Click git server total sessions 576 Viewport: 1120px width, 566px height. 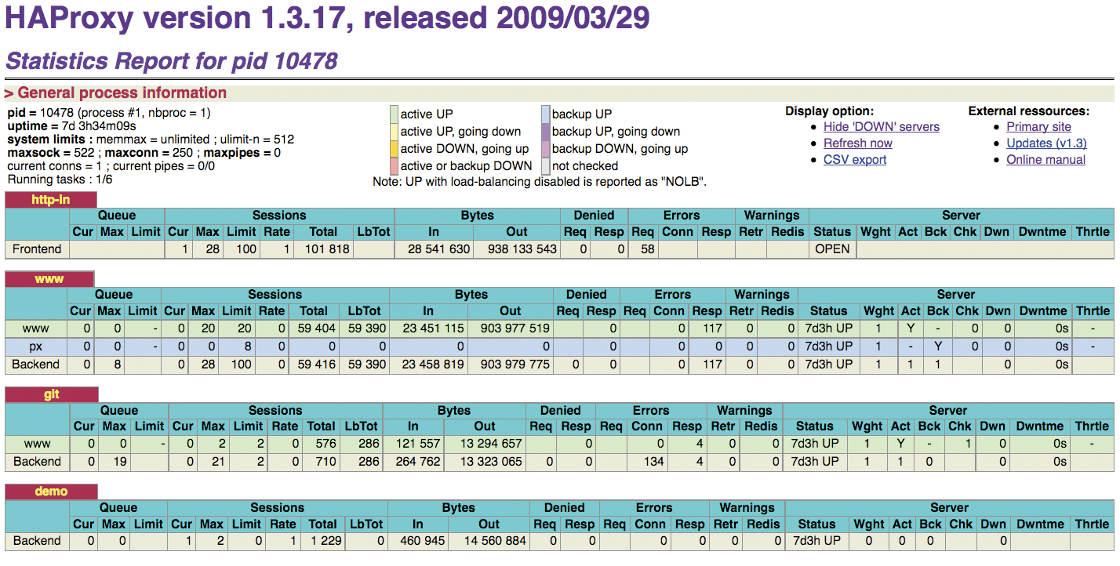[325, 444]
